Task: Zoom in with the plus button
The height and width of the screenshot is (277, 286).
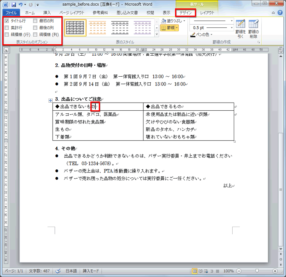Action: click(x=275, y=271)
